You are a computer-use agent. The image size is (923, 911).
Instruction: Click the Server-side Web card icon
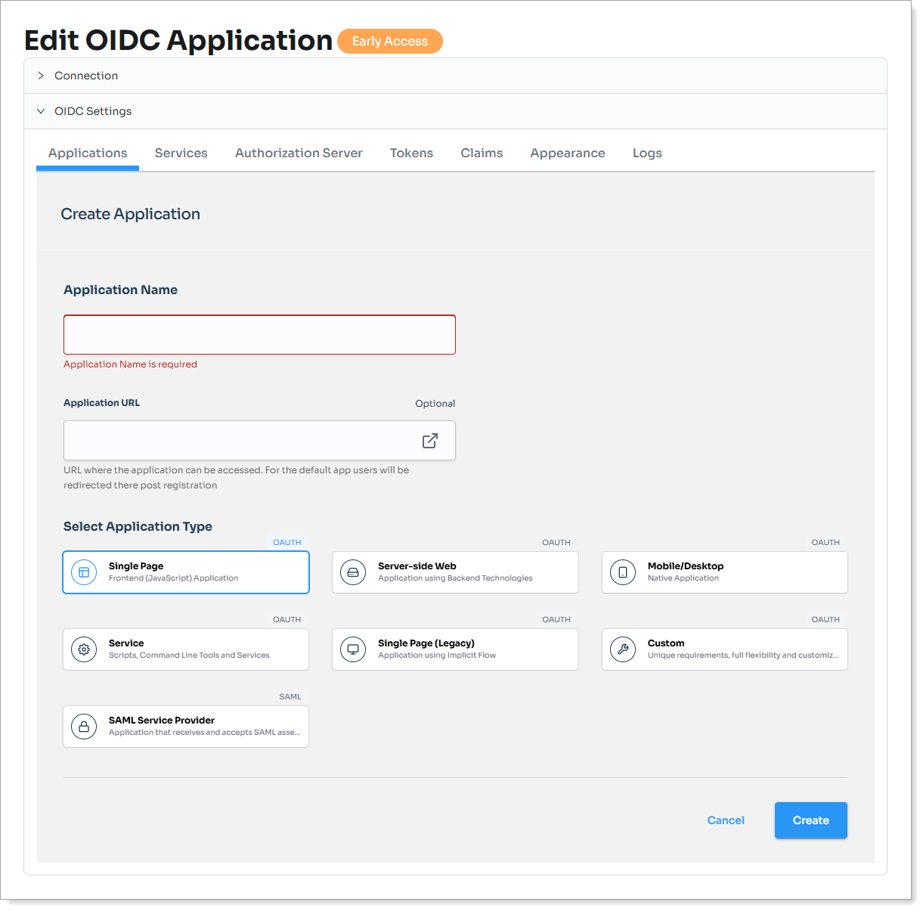352,572
